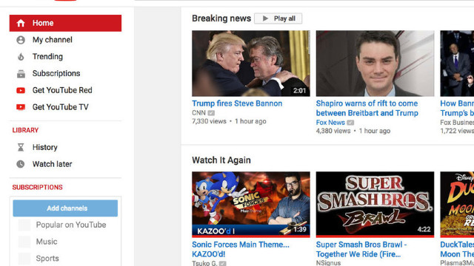Click the Get YouTube TV icon
This screenshot has width=474, height=266.
click(21, 107)
